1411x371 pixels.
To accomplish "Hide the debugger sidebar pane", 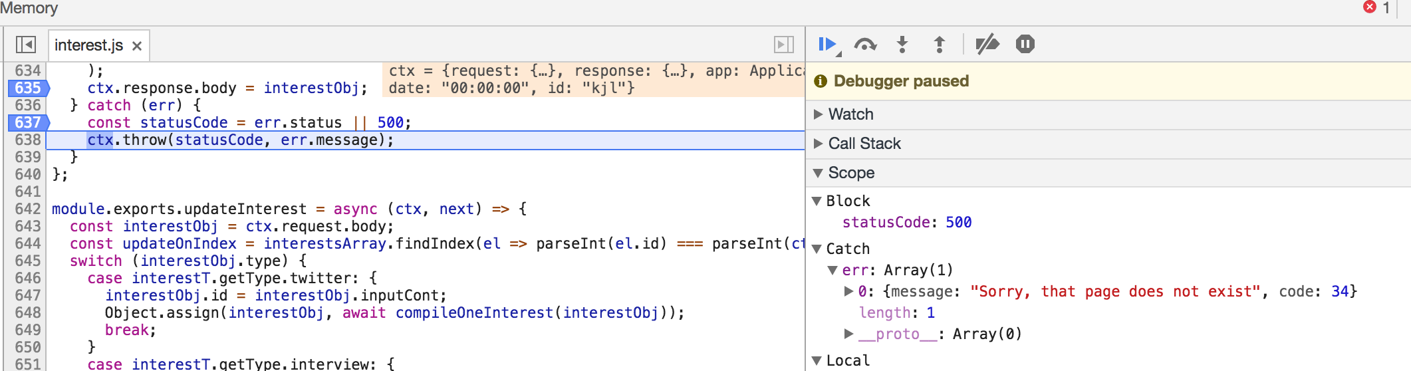I will 784,45.
